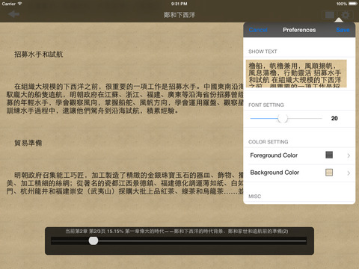The width and height of the screenshot is (359, 269).
Task: Cancel the Preferences popover
Action: (x=258, y=30)
